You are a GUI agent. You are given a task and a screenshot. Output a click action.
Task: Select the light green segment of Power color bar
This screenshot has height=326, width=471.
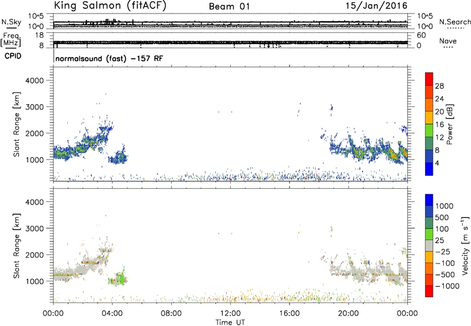[429, 130]
